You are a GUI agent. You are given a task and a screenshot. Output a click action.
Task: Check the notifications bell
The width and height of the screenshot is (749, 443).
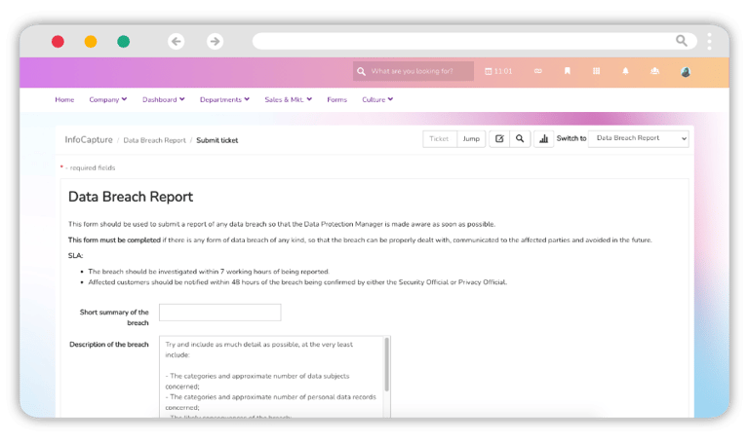625,71
